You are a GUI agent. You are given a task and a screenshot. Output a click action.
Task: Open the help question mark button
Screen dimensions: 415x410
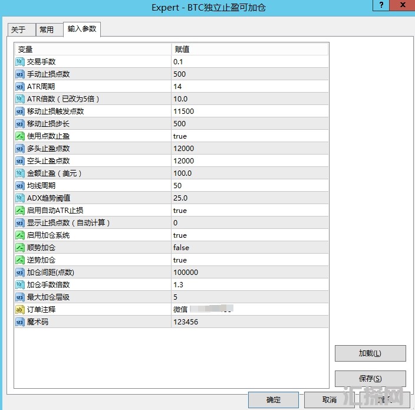[x=381, y=5]
